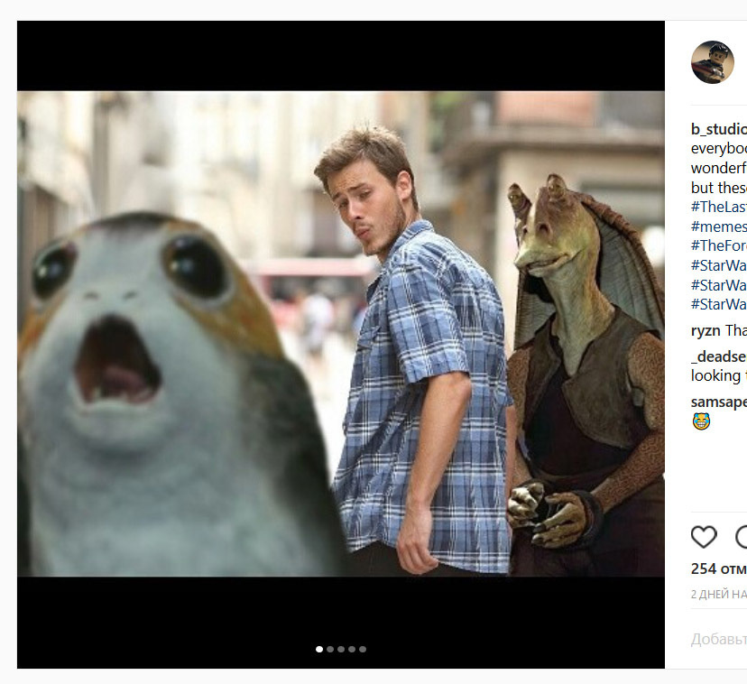The image size is (747, 684).
Task: Open the b_studio username link
Action: click(x=719, y=129)
